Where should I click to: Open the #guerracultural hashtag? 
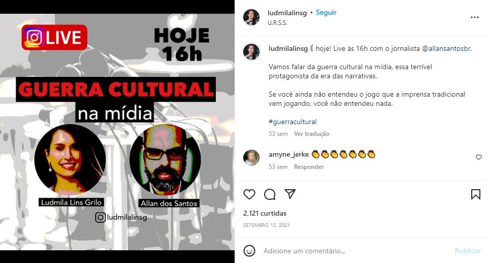(293, 122)
